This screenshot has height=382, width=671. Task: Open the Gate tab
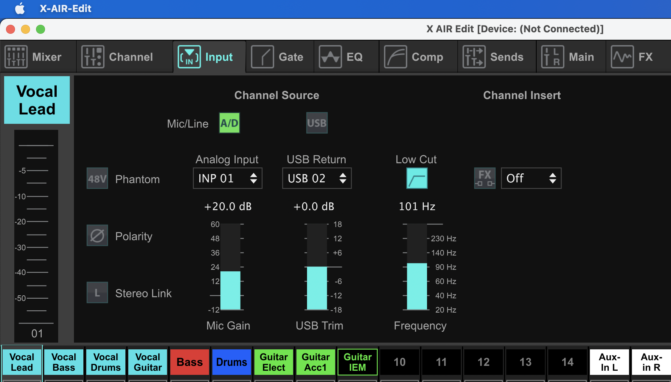point(280,57)
